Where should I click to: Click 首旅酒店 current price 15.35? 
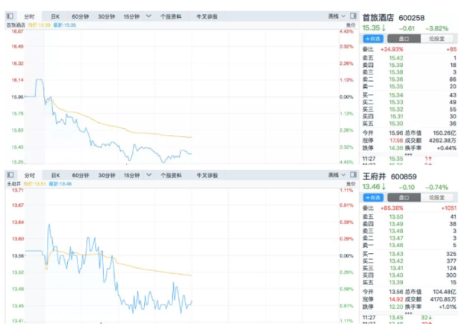tap(371, 28)
